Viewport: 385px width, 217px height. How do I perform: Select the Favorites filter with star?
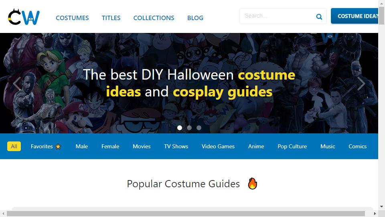46,146
